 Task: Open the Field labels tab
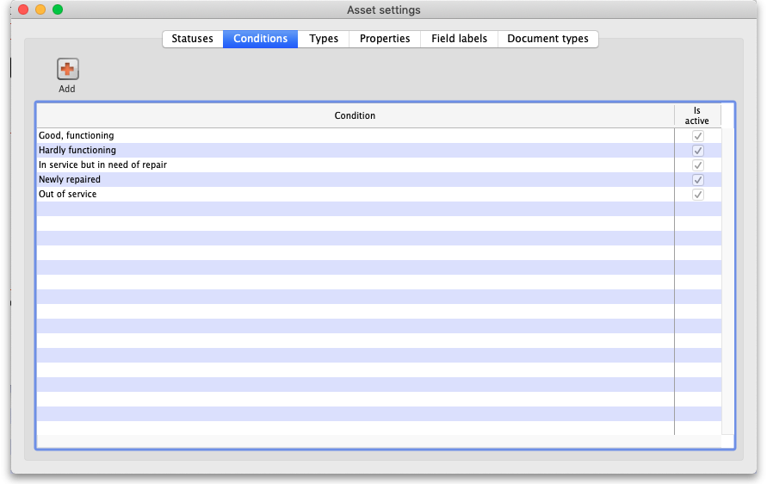point(459,39)
